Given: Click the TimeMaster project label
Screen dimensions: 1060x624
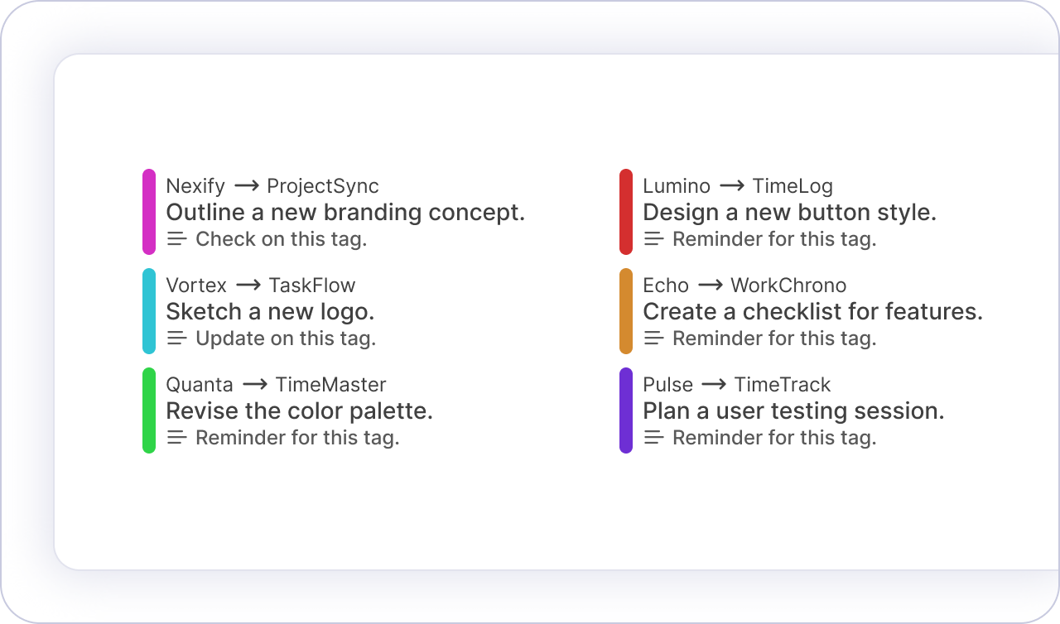Looking at the screenshot, I should click(x=330, y=385).
